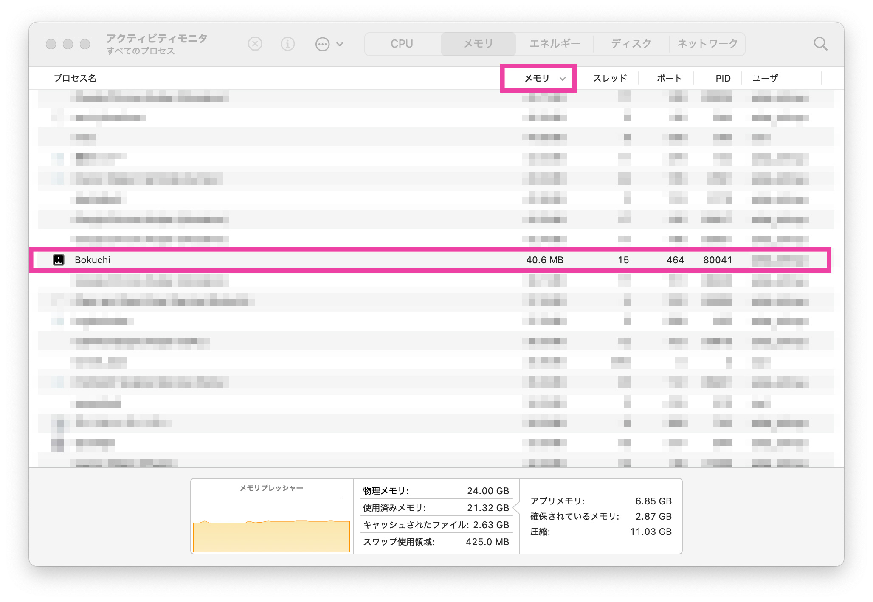Click the Bokuchi app icon in list
Viewport: 873px width, 602px height.
[x=59, y=260]
